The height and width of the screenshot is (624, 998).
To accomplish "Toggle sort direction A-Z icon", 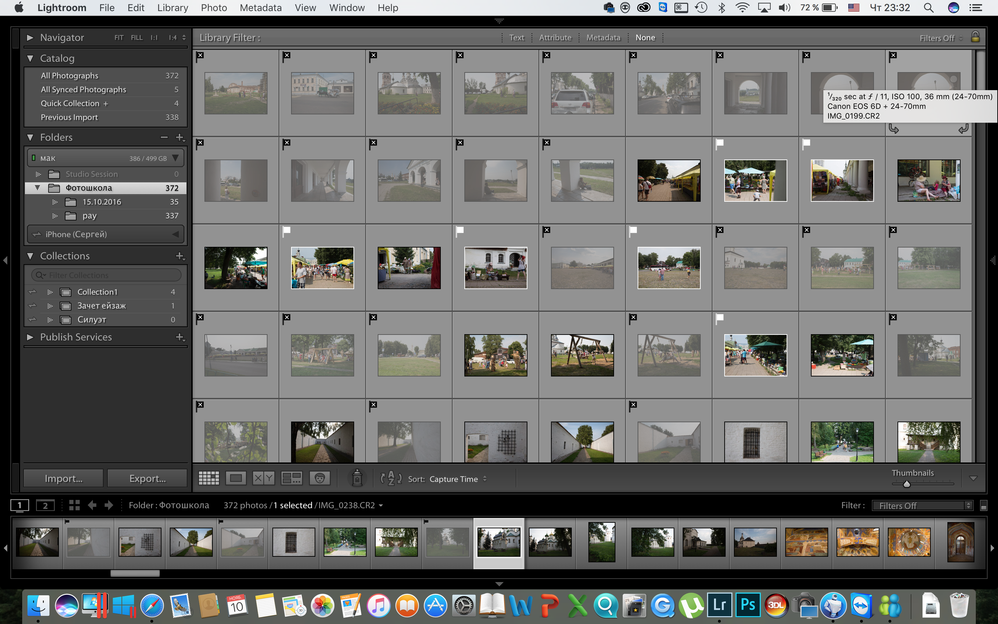I will pyautogui.click(x=391, y=478).
